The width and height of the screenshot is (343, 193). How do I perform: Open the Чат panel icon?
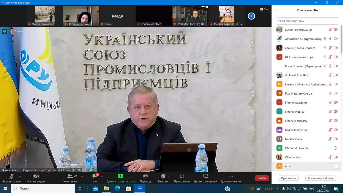pyautogui.click(x=95, y=176)
